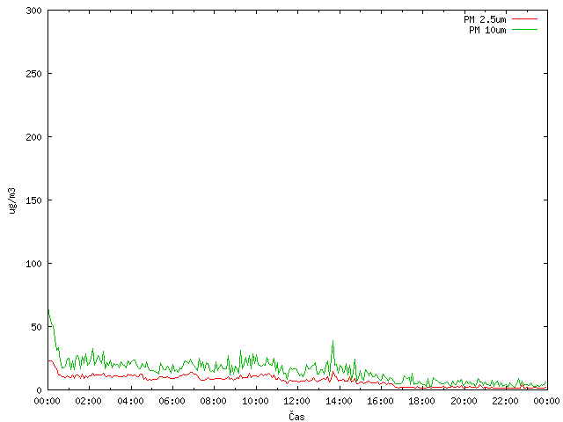Click the 18:00 time label
Image resolution: width=563 pixels, height=422 pixels.
tap(422, 401)
